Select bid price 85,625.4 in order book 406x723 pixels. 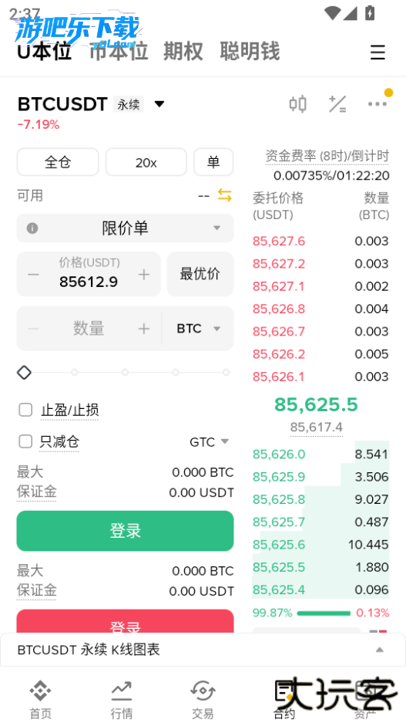pyautogui.click(x=279, y=590)
